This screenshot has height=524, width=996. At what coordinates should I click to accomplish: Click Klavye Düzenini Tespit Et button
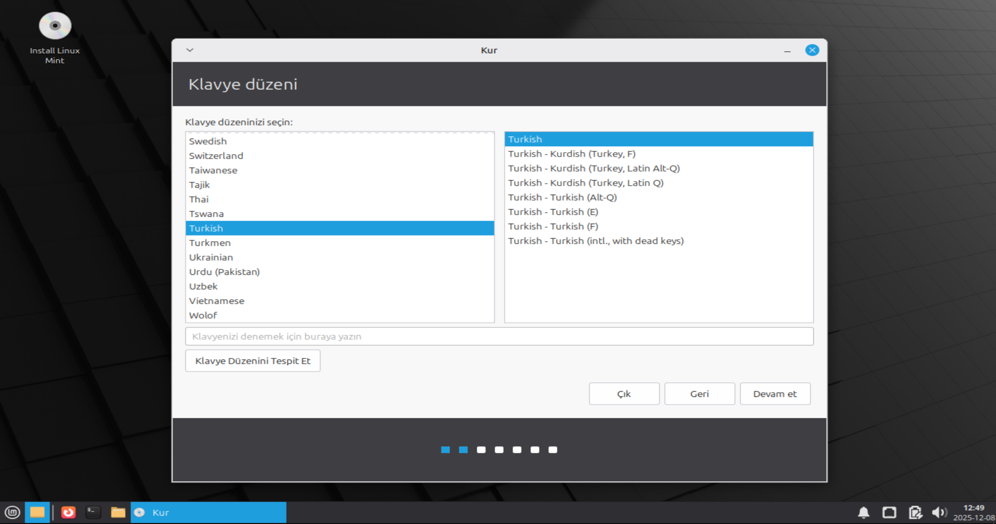click(253, 361)
